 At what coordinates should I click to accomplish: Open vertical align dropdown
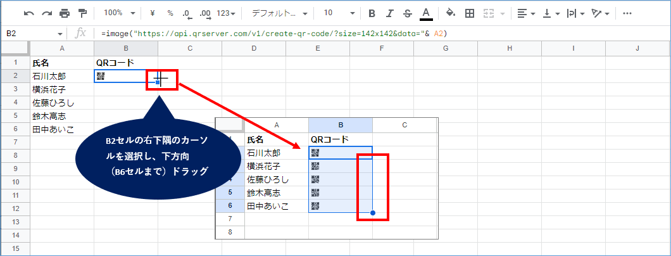[551, 13]
